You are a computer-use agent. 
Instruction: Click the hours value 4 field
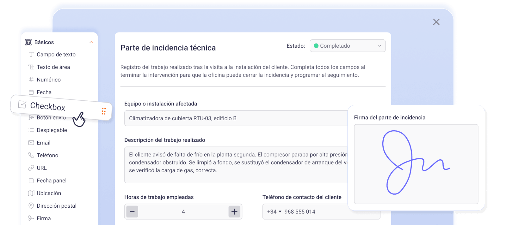point(183,212)
